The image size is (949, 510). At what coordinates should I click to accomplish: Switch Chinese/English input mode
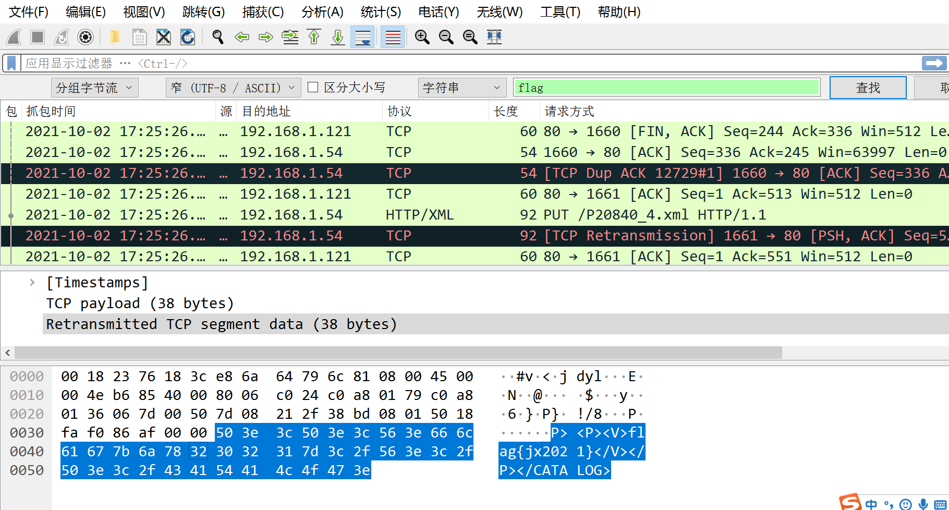pyautogui.click(x=871, y=504)
